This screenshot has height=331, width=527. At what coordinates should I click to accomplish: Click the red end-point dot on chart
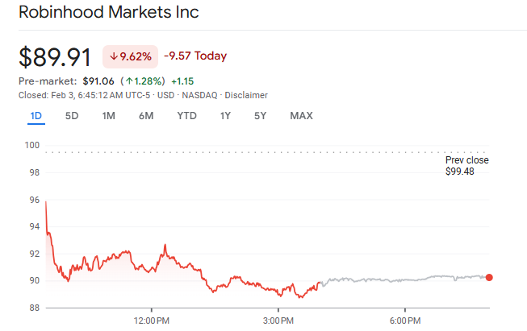point(489,277)
